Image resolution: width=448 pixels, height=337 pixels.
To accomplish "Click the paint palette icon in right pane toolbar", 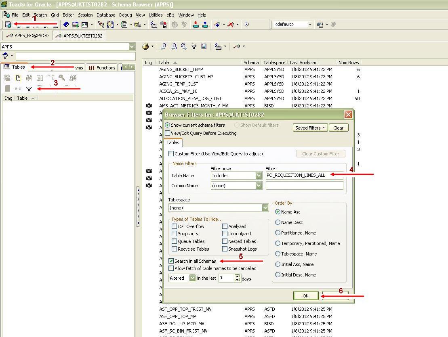I will click(x=145, y=46).
